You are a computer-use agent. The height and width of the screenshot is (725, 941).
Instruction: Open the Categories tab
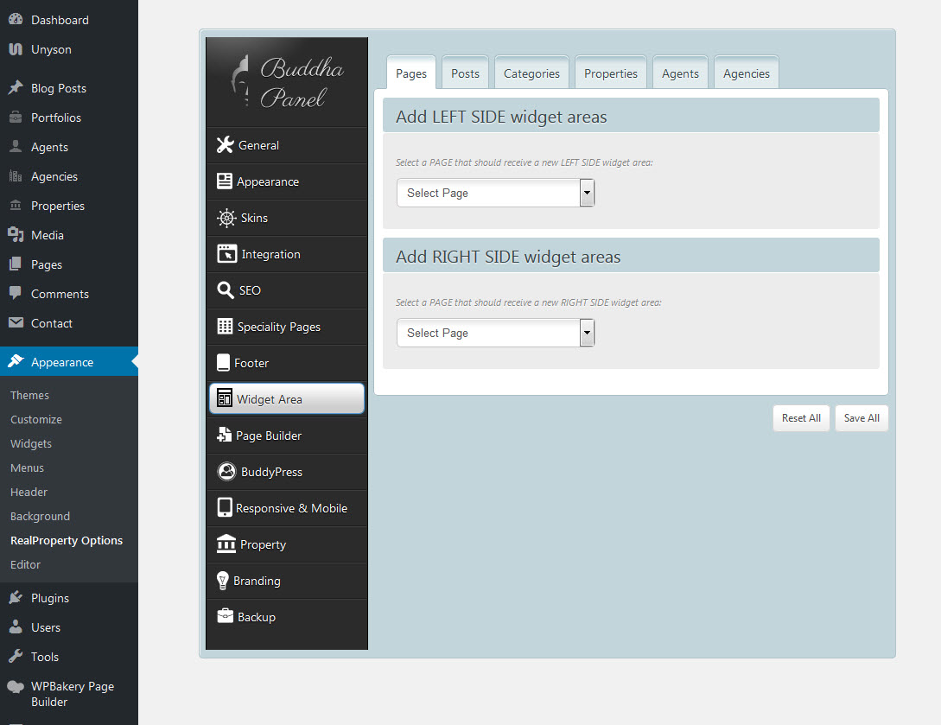click(x=531, y=73)
